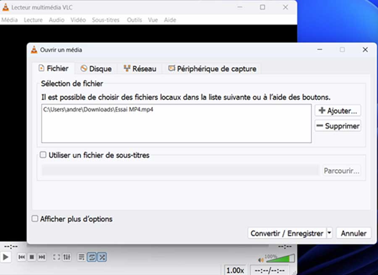Click the cone icon in the Ouvrir un média title bar
Viewport: 378px width, 275px height.
pyautogui.click(x=34, y=50)
